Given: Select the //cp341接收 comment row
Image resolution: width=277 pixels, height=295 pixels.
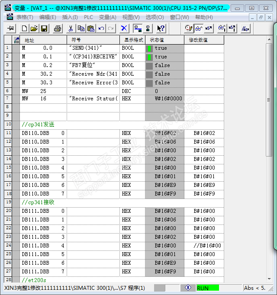Looking at the screenshot, I should [x=122, y=202].
